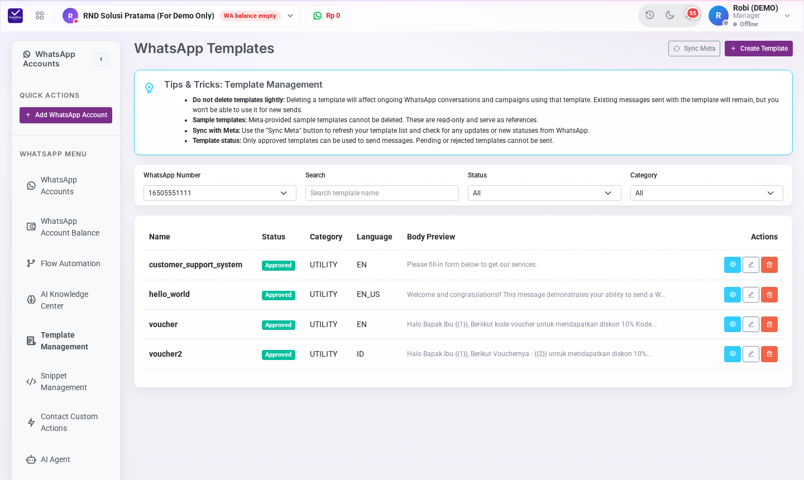Image resolution: width=804 pixels, height=480 pixels.
Task: Expand the Status filter dropdown
Action: click(x=544, y=193)
